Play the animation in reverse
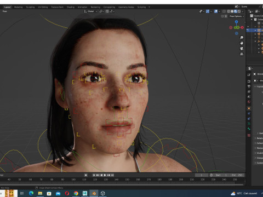This screenshot has width=263, height=197. [x=101, y=175]
